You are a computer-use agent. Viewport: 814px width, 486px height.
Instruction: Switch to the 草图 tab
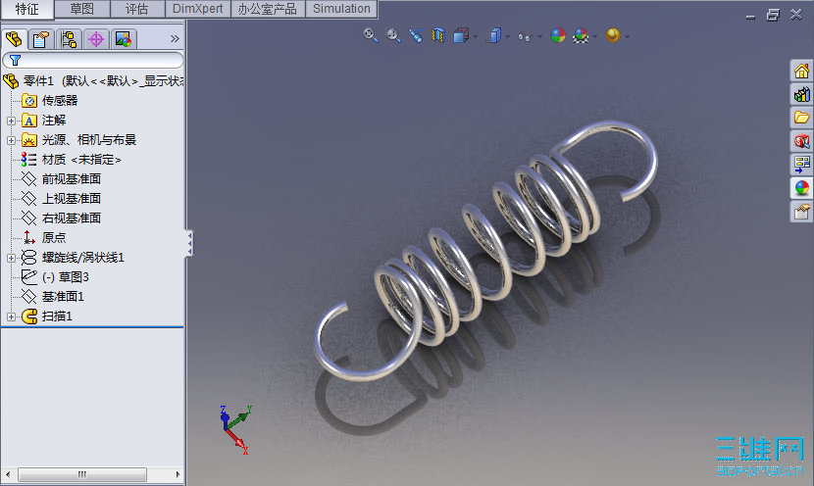coord(82,9)
